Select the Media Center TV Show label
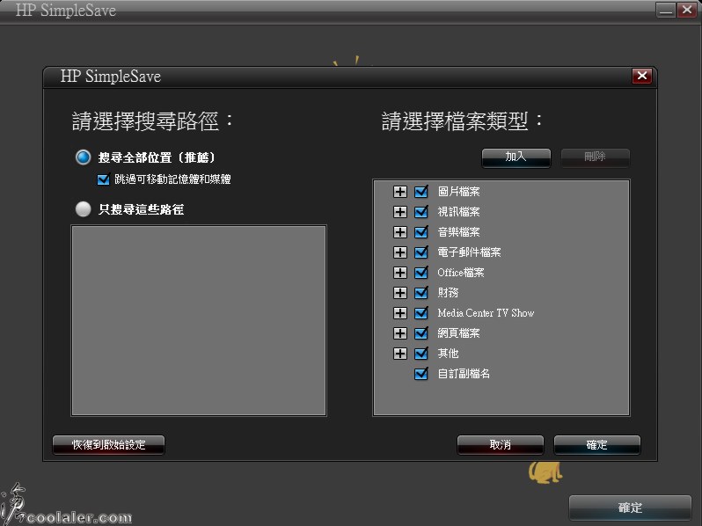The image size is (702, 526). (x=486, y=313)
